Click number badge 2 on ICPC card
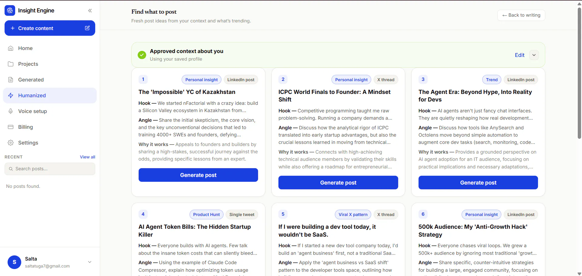This screenshot has height=276, width=582. 283,79
